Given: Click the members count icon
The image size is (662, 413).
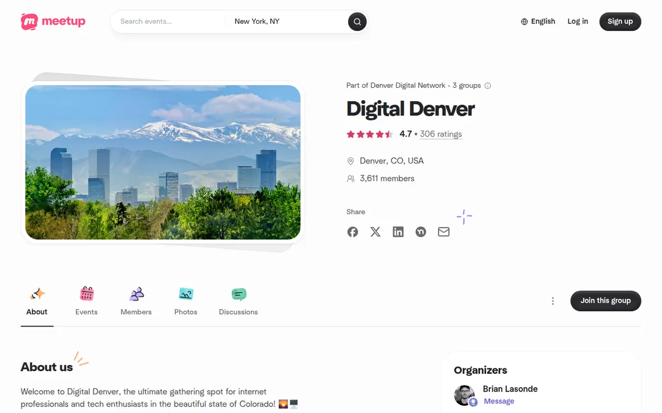Looking at the screenshot, I should click(350, 178).
